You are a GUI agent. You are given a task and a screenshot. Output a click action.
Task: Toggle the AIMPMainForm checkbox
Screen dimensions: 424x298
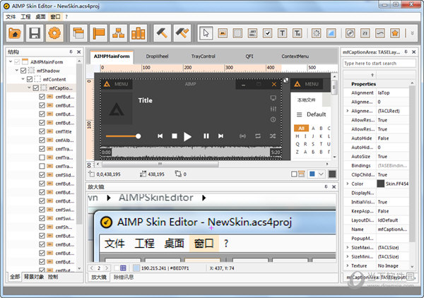17,62
